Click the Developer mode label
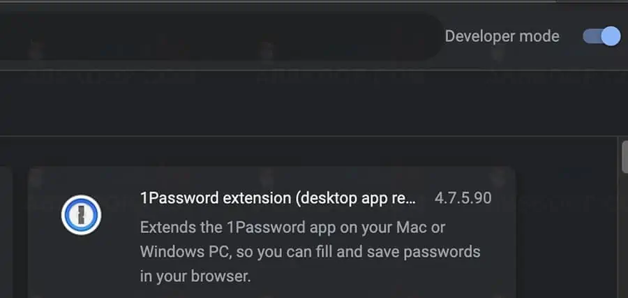Viewport: 628px width, 298px height. (502, 36)
